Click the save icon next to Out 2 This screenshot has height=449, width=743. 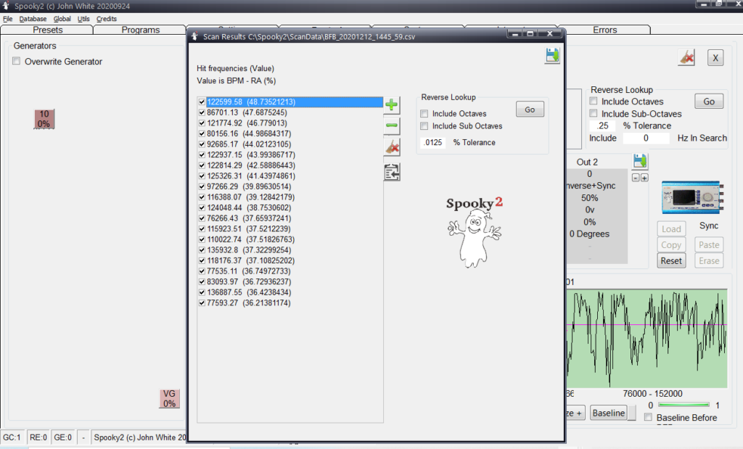coord(640,161)
